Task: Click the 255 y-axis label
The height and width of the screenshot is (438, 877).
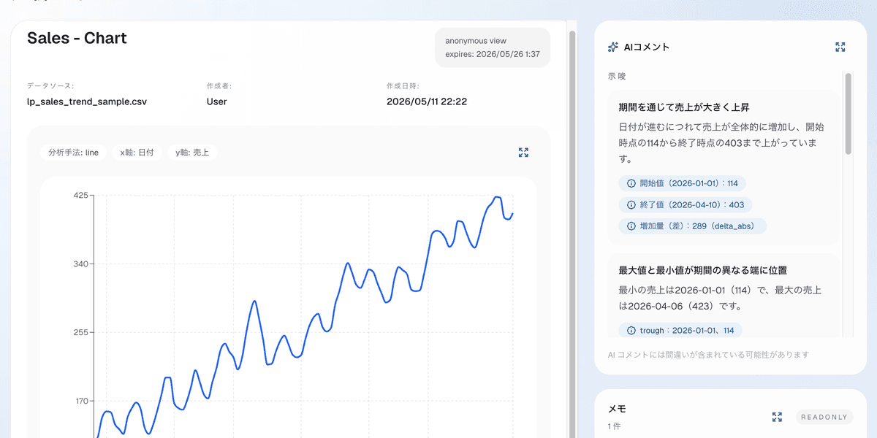Action: click(80, 332)
